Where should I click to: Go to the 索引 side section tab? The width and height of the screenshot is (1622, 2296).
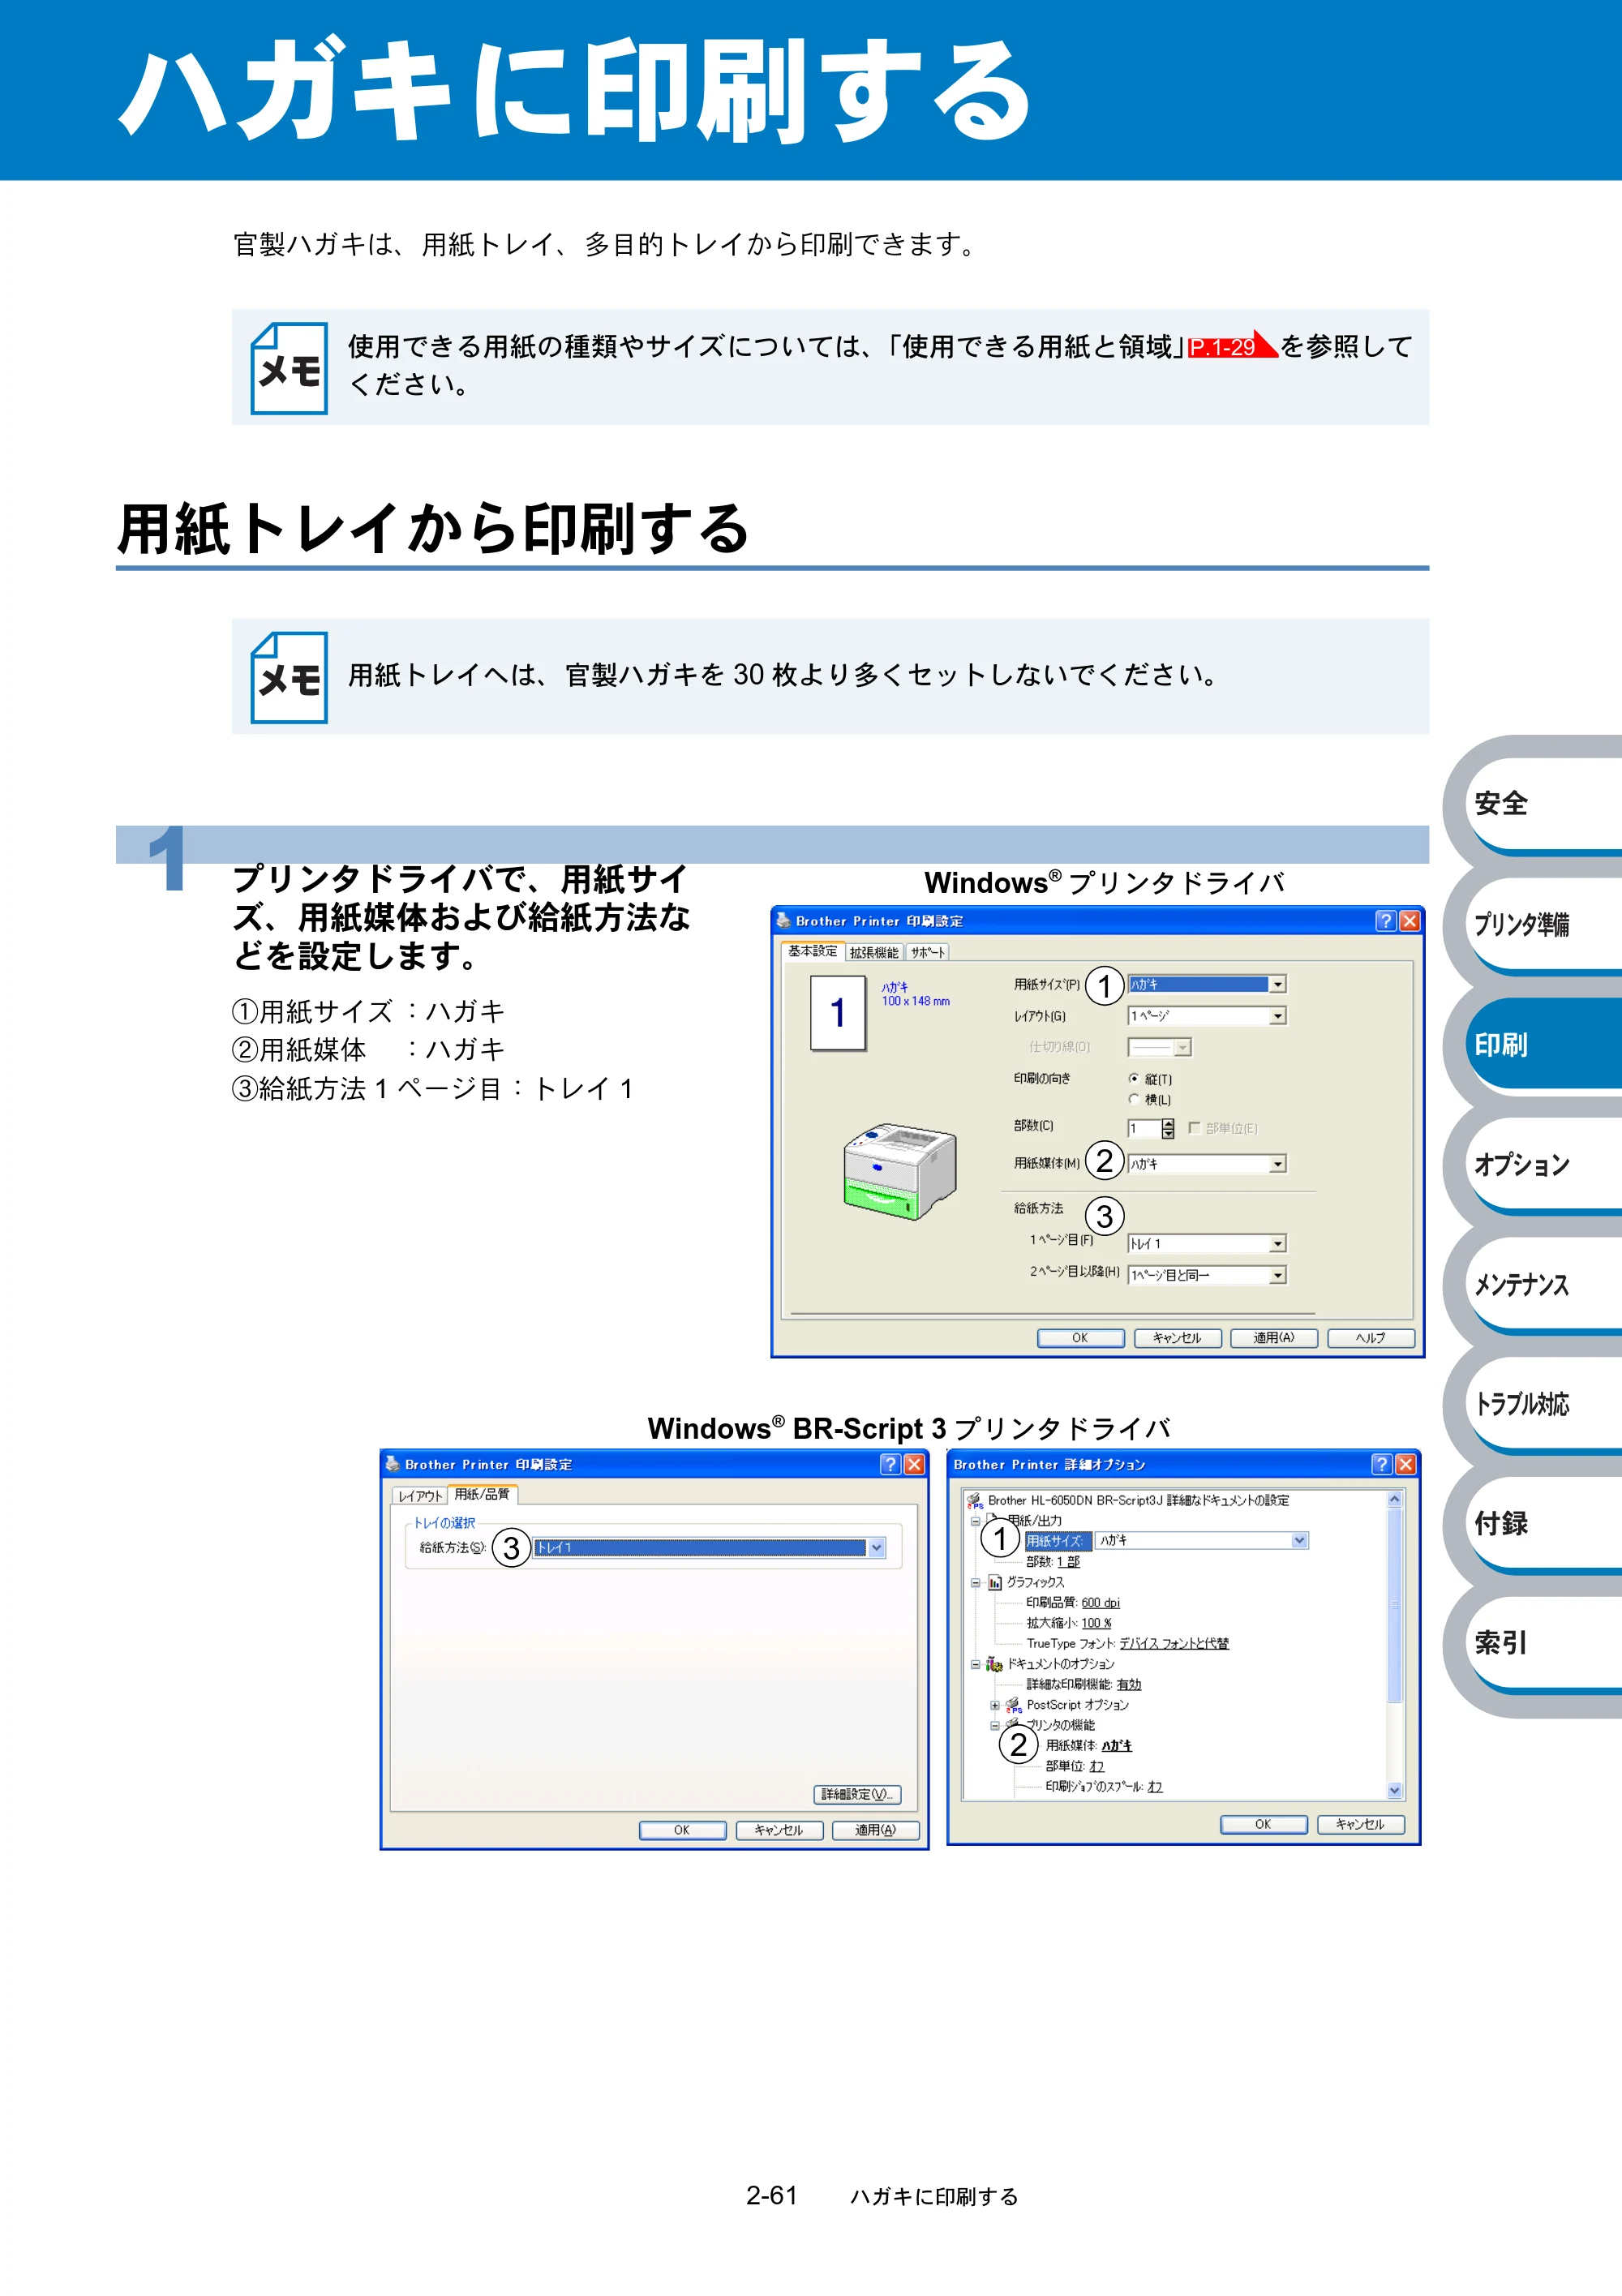tap(1534, 1643)
